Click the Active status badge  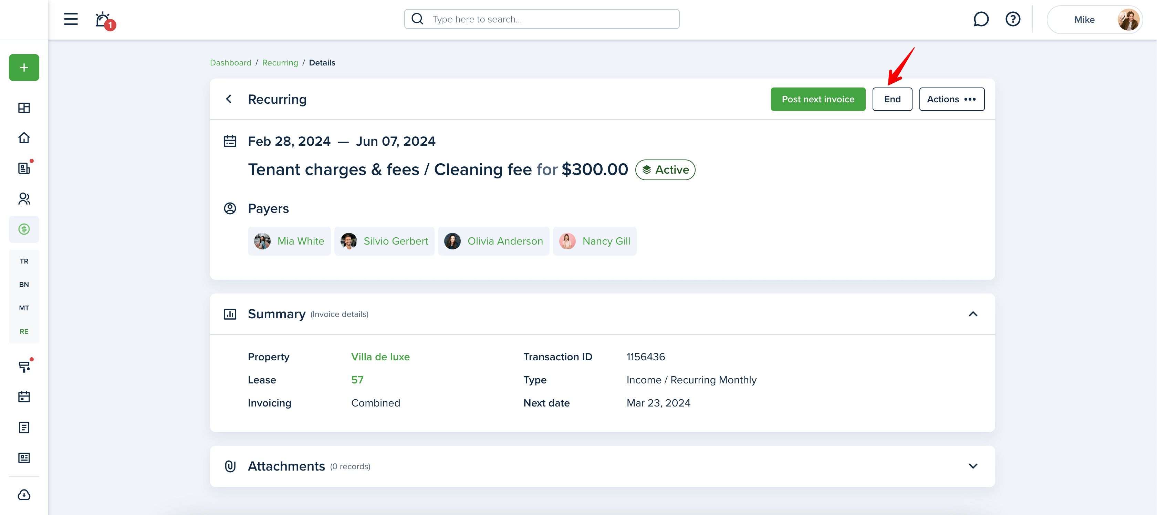(x=665, y=170)
